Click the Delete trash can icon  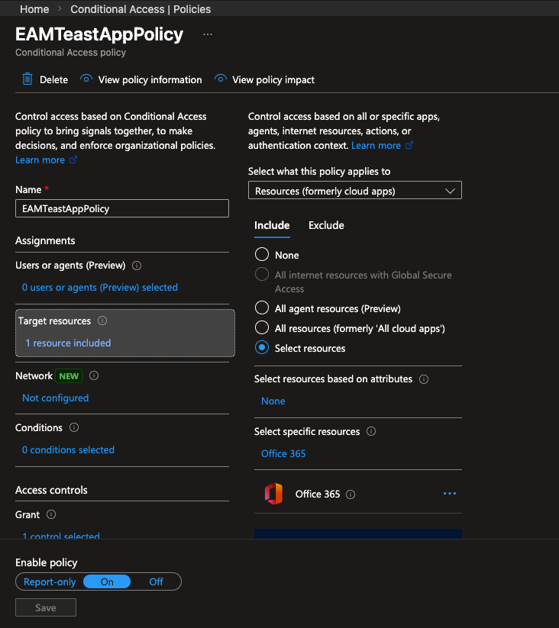pos(27,79)
